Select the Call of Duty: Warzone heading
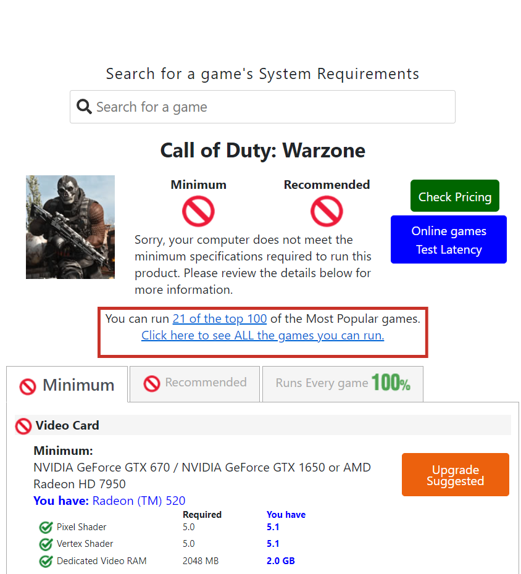This screenshot has width=521, height=574. 262,151
